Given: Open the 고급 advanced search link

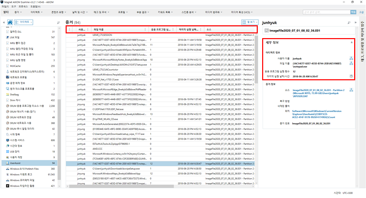Looking at the screenshot, I should [x=361, y=12].
